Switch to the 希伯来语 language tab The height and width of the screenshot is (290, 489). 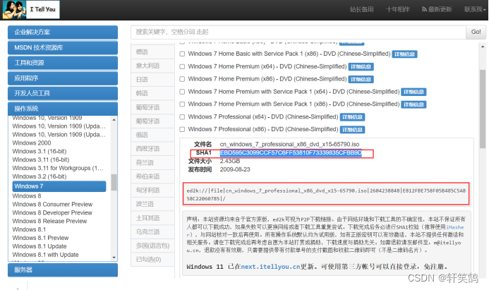pos(152,176)
